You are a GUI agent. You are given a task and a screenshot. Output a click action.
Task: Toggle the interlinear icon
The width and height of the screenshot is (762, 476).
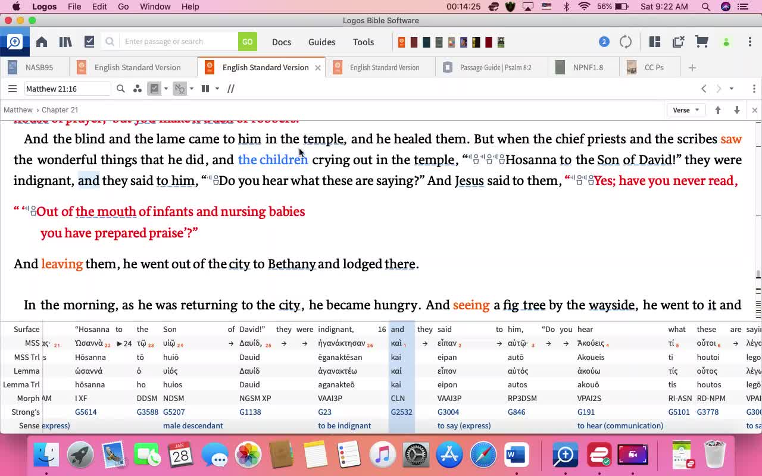tap(179, 89)
